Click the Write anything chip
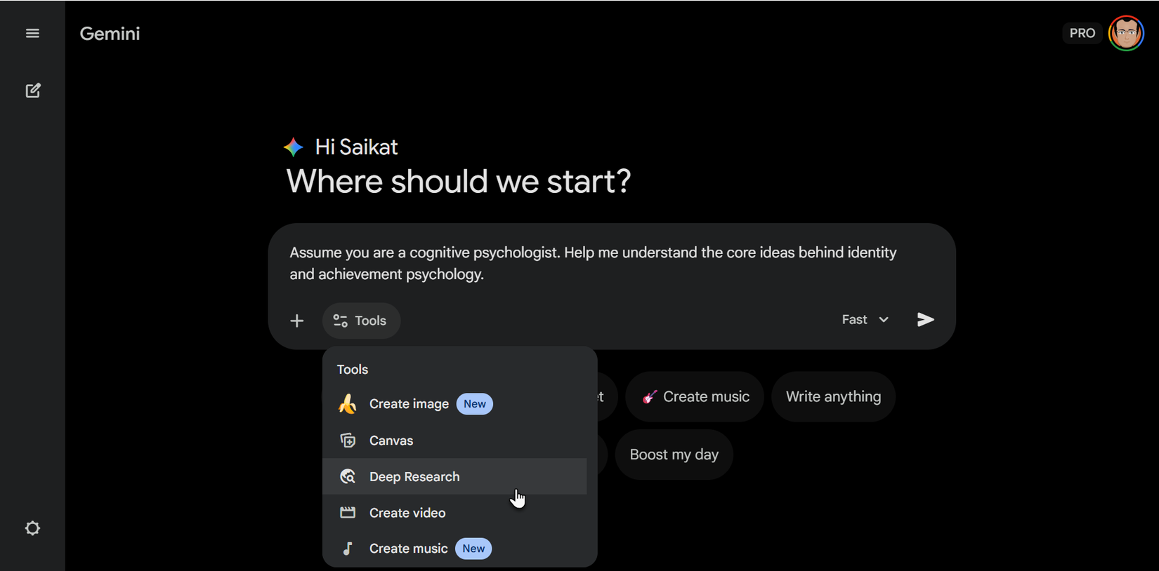Viewport: 1159px width, 571px height. [x=833, y=397]
